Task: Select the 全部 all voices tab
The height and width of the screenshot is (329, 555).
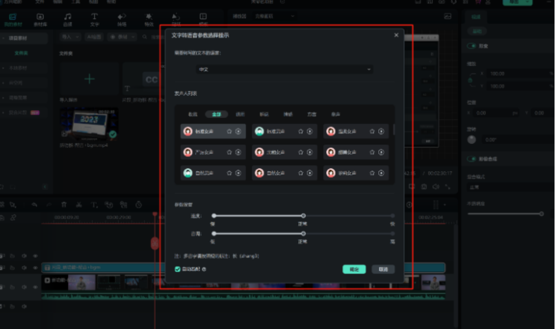Action: coord(216,114)
